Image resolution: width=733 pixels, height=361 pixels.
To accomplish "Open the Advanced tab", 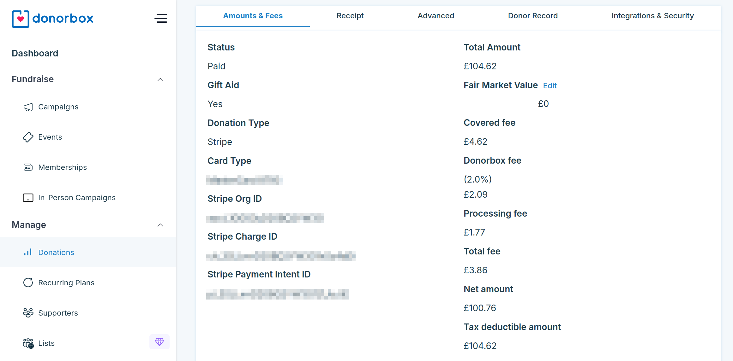I will 436,15.
